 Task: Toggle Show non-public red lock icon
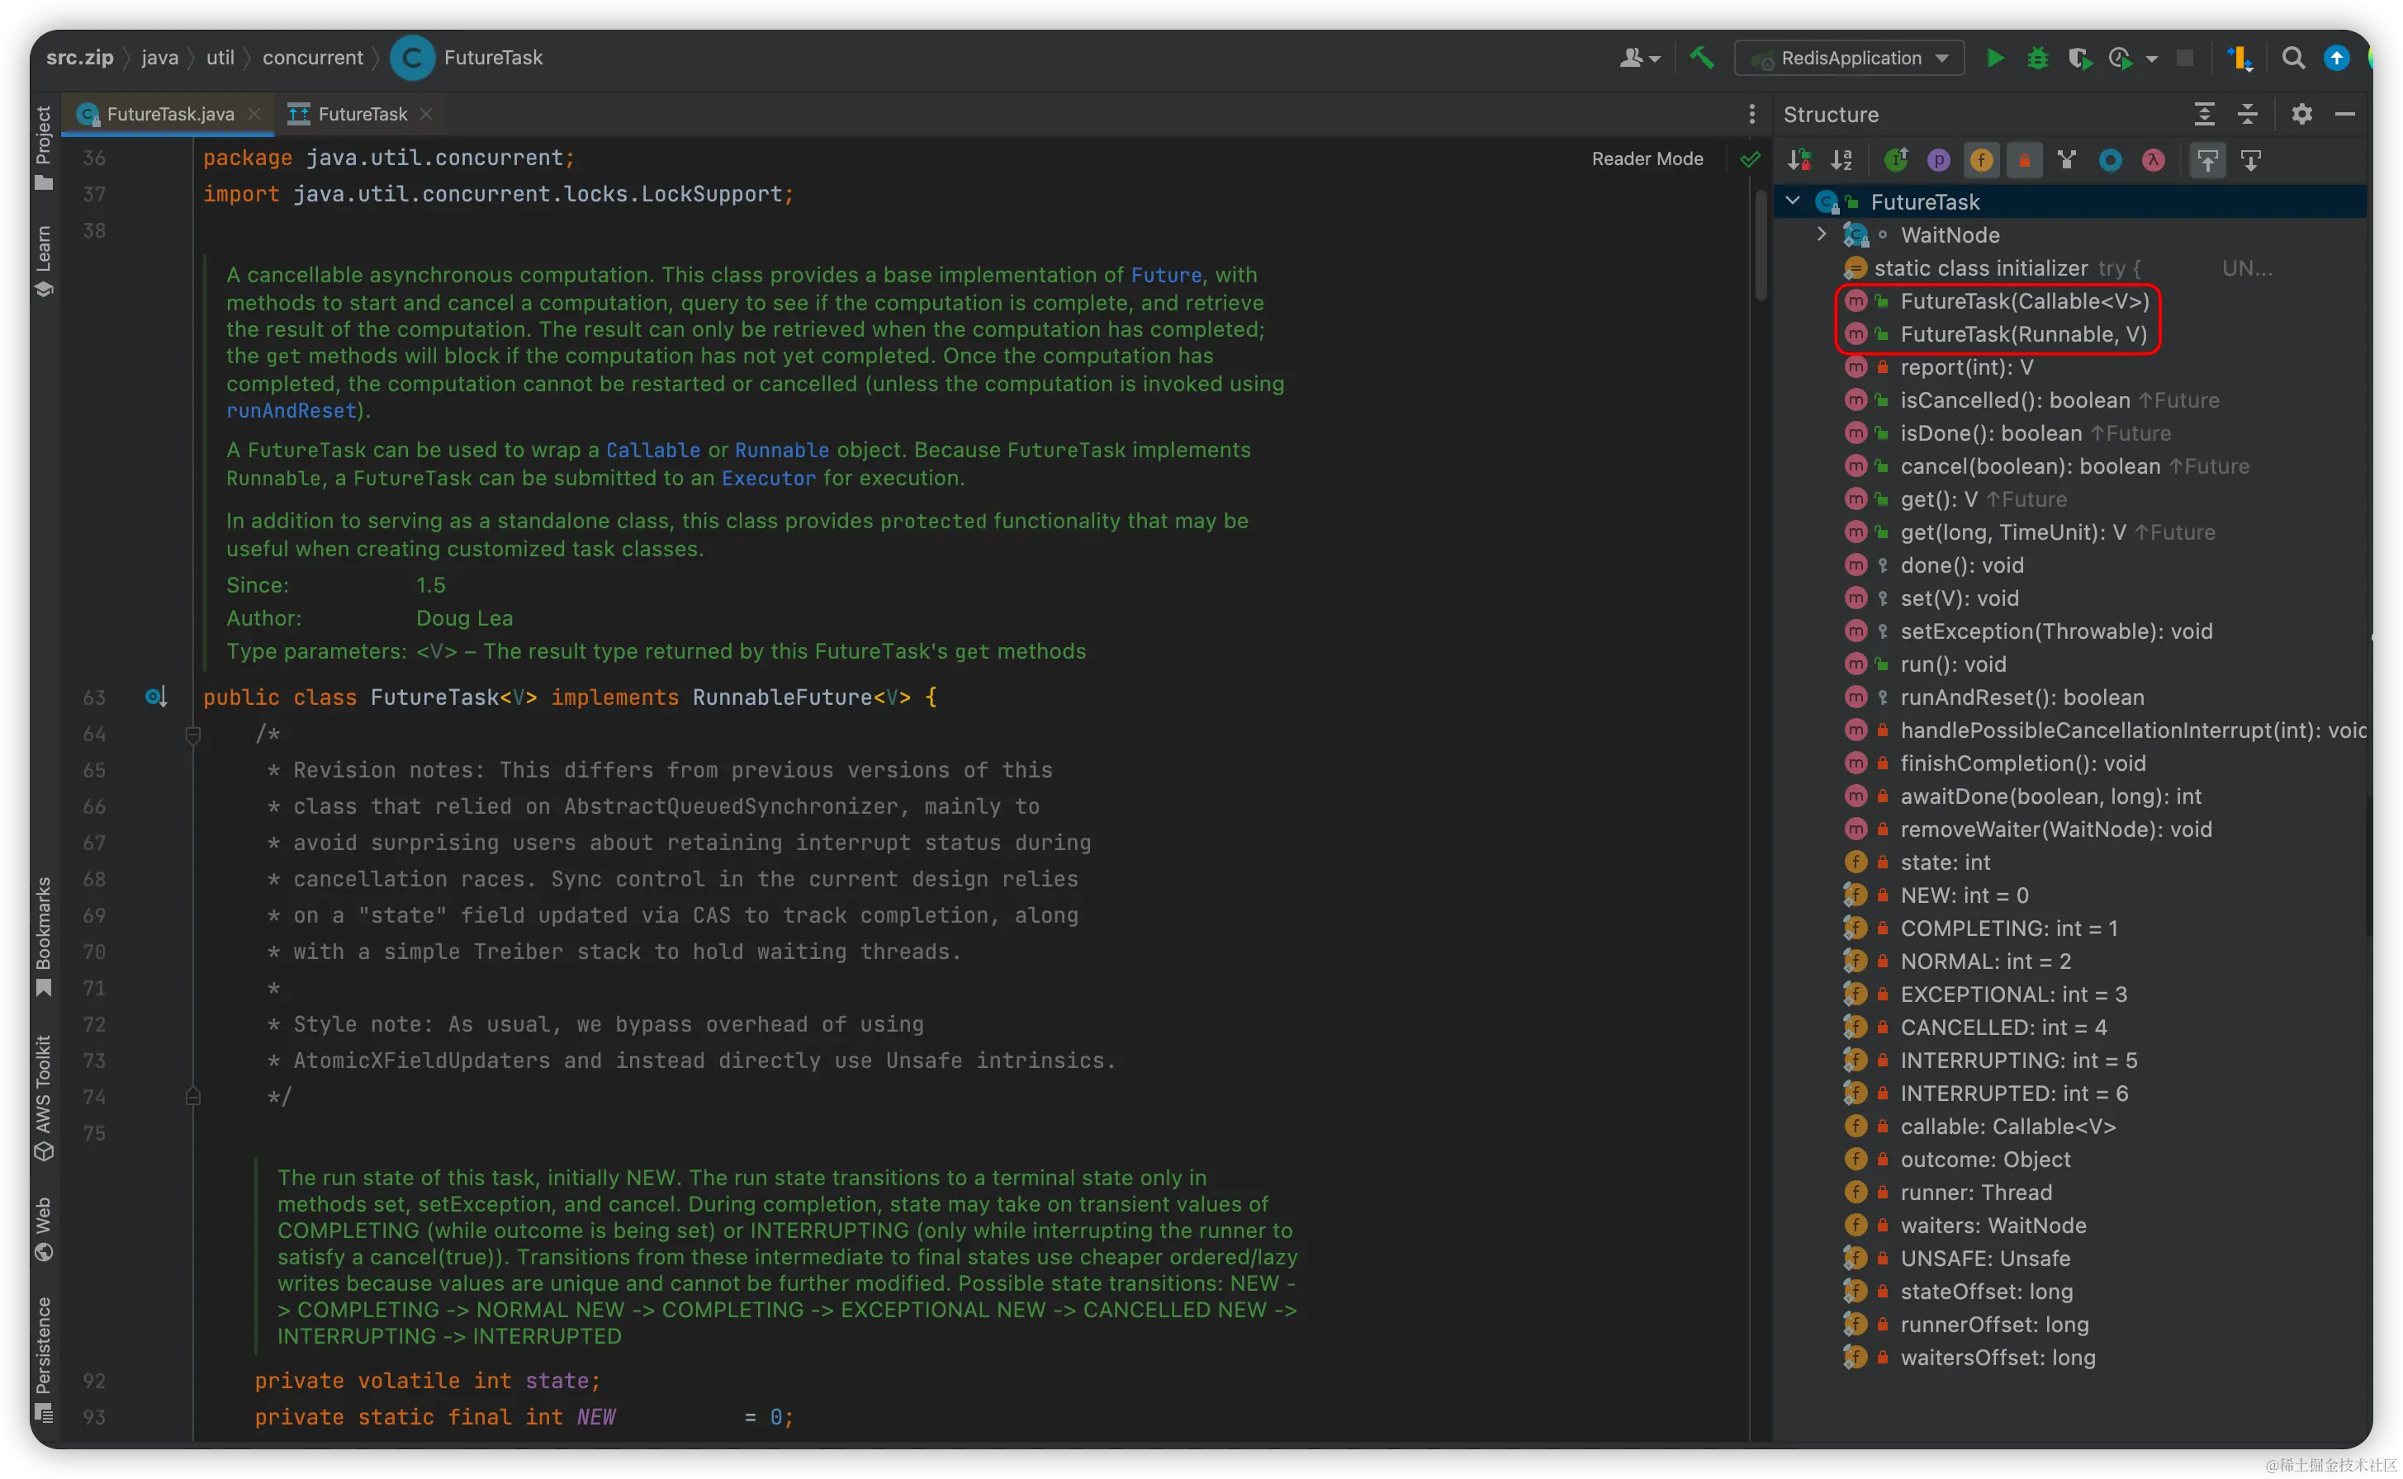tap(2024, 159)
